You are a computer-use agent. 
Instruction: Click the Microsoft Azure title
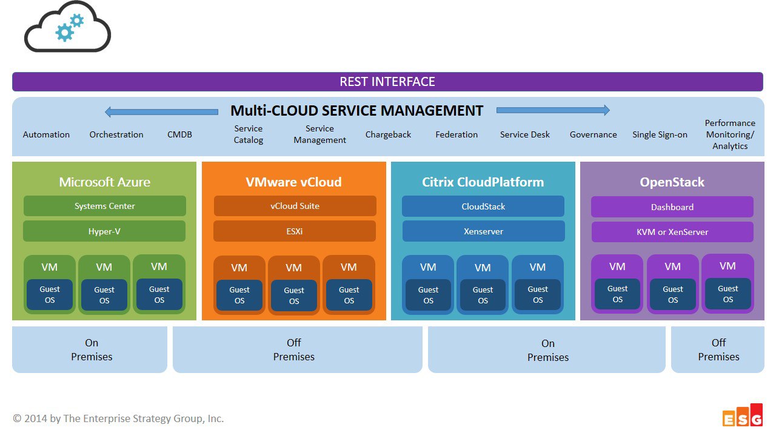coord(104,182)
